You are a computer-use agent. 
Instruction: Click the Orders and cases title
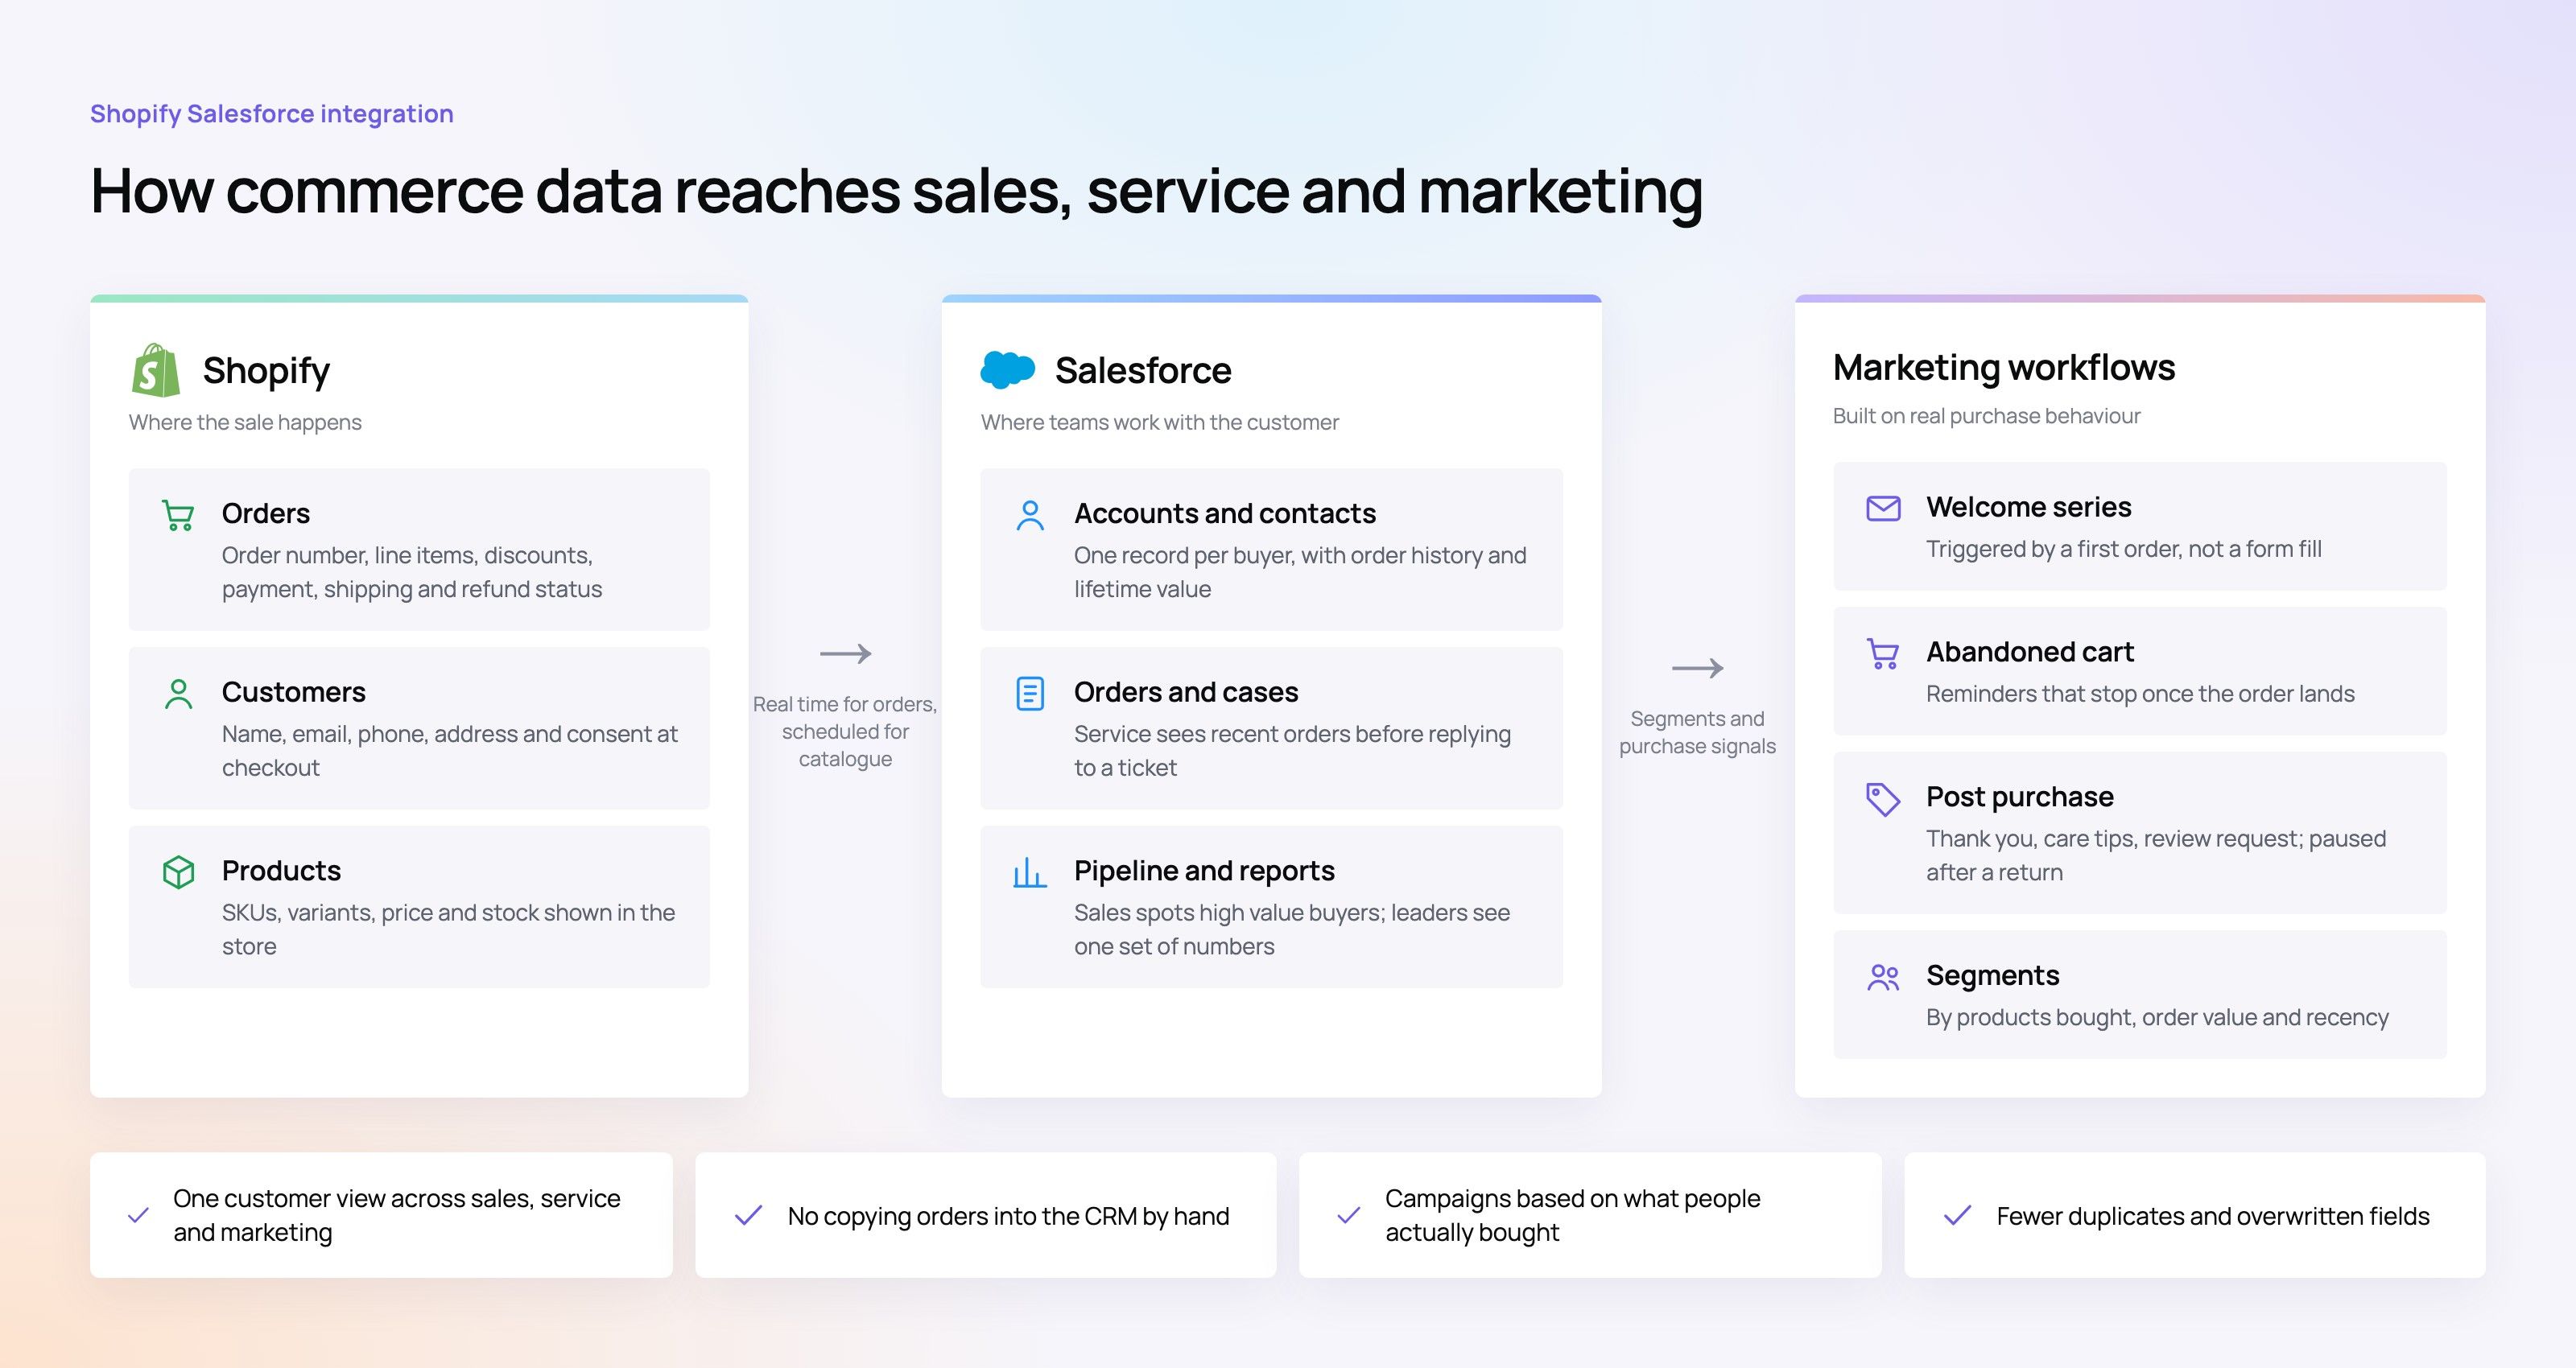(x=1186, y=692)
